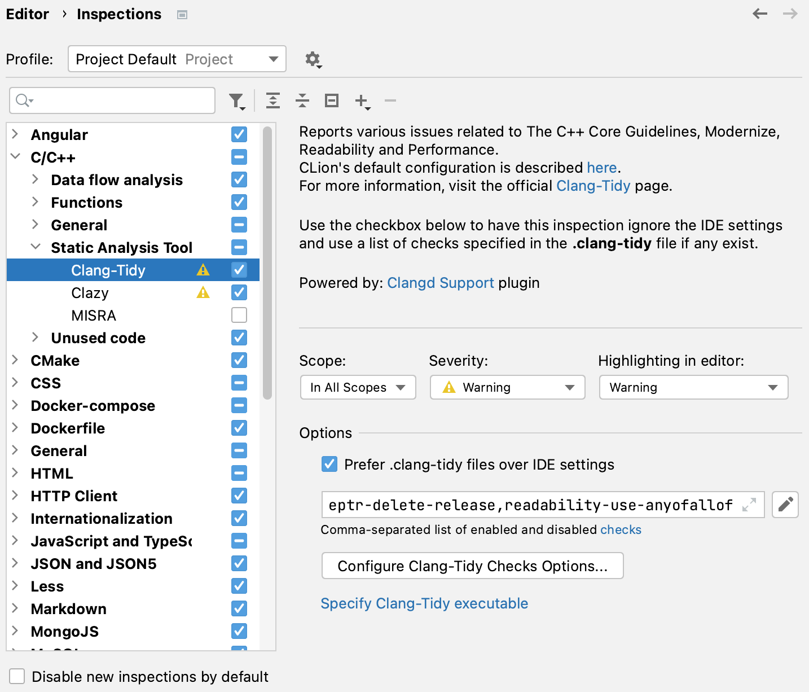Expand the checks field with diagonal arrows icon
Viewport: 809px width, 692px height.
[x=749, y=506]
